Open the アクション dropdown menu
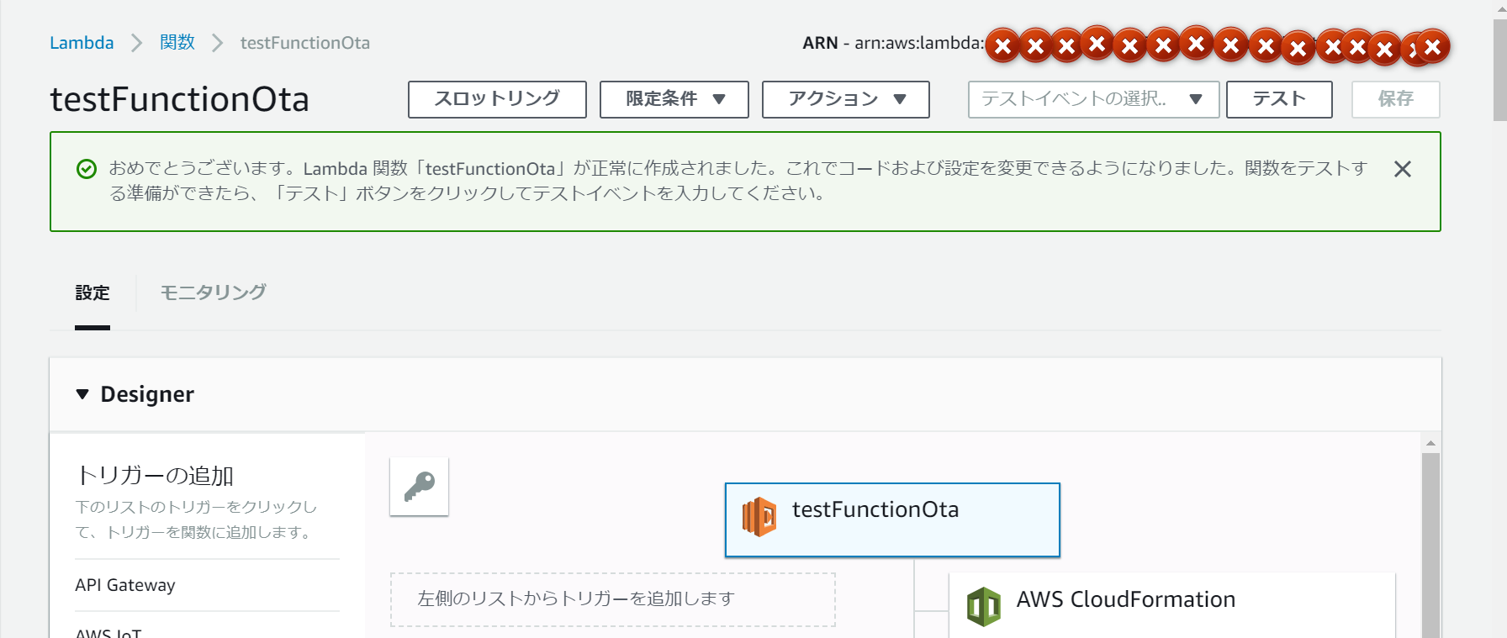The height and width of the screenshot is (638, 1507). 846,99
